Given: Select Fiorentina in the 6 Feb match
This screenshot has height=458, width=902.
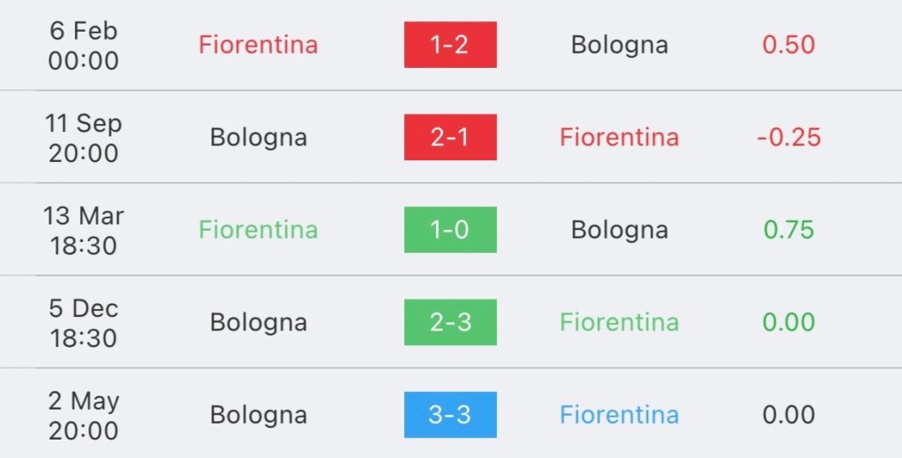Looking at the screenshot, I should point(258,45).
